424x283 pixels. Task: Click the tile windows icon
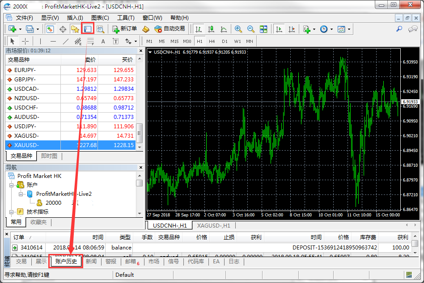(x=263, y=29)
